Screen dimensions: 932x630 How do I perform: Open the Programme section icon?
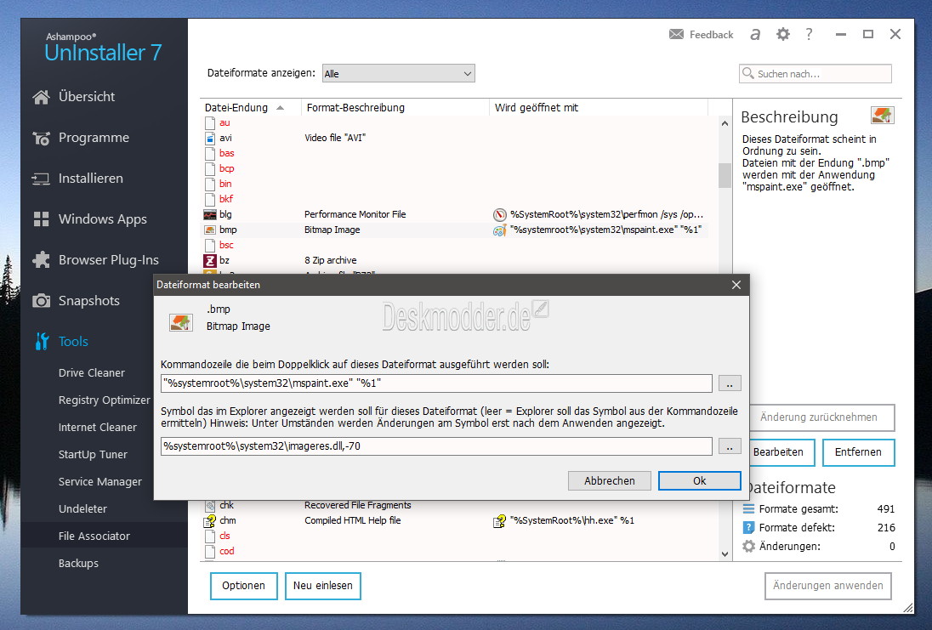(x=41, y=138)
